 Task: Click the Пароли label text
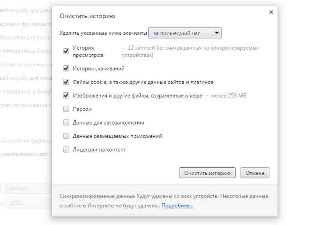click(82, 109)
